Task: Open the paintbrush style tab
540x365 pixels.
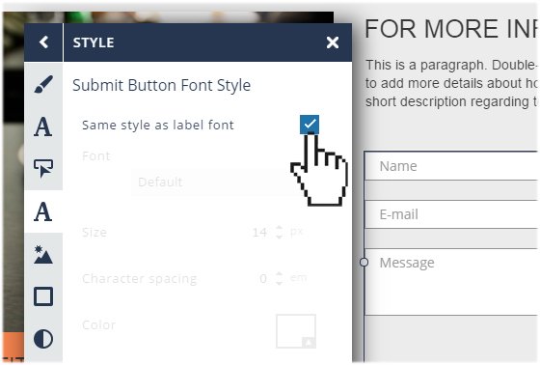Action: 43,84
